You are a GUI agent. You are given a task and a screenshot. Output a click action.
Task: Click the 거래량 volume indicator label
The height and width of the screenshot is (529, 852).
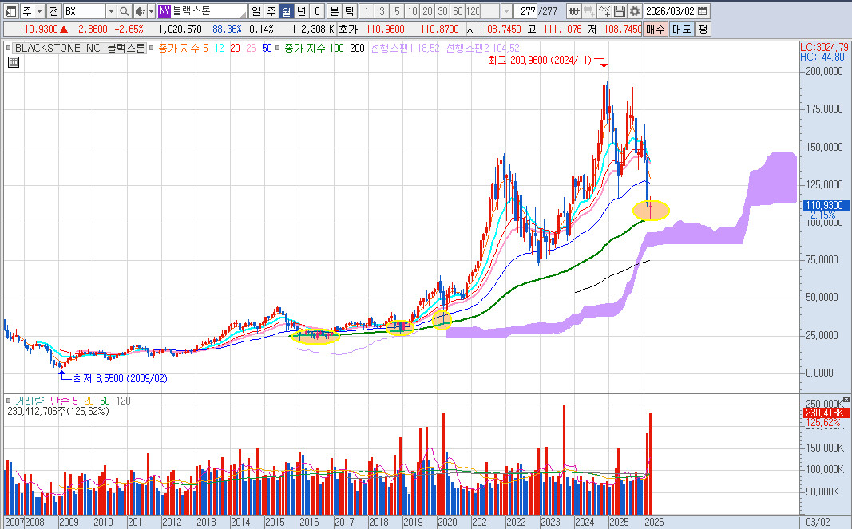click(30, 401)
